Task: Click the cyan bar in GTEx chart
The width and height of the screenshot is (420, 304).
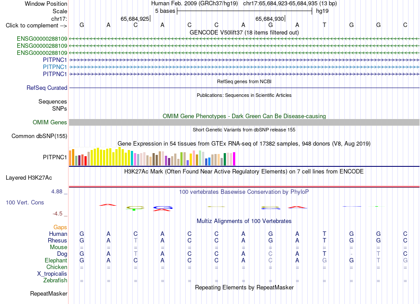Action: click(132, 158)
